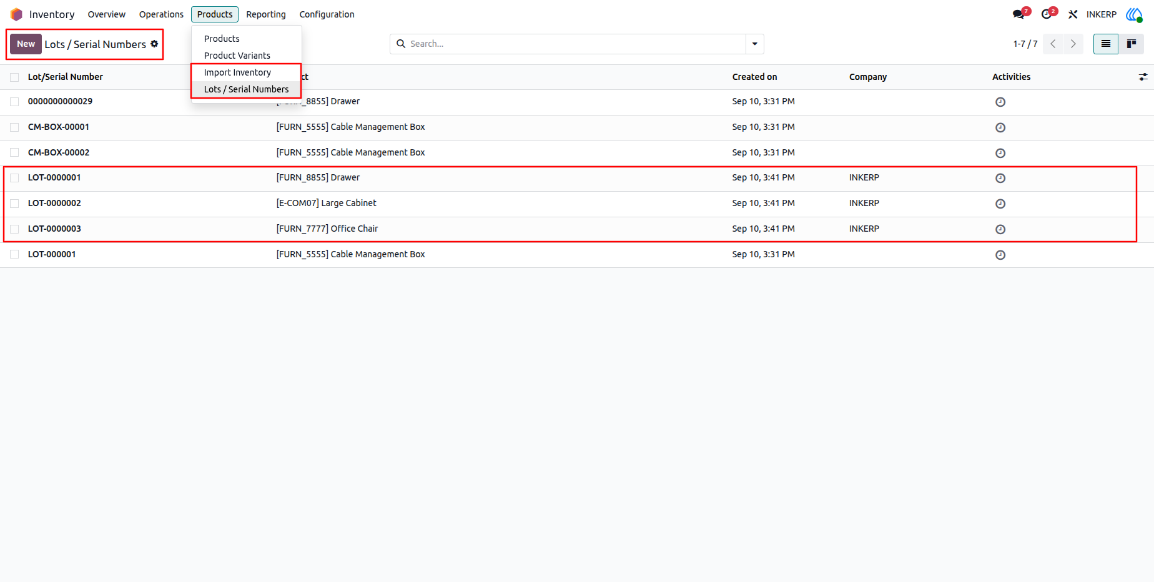This screenshot has width=1154, height=582.
Task: Click activity clock for LOT-000001 row
Action: (x=1000, y=255)
